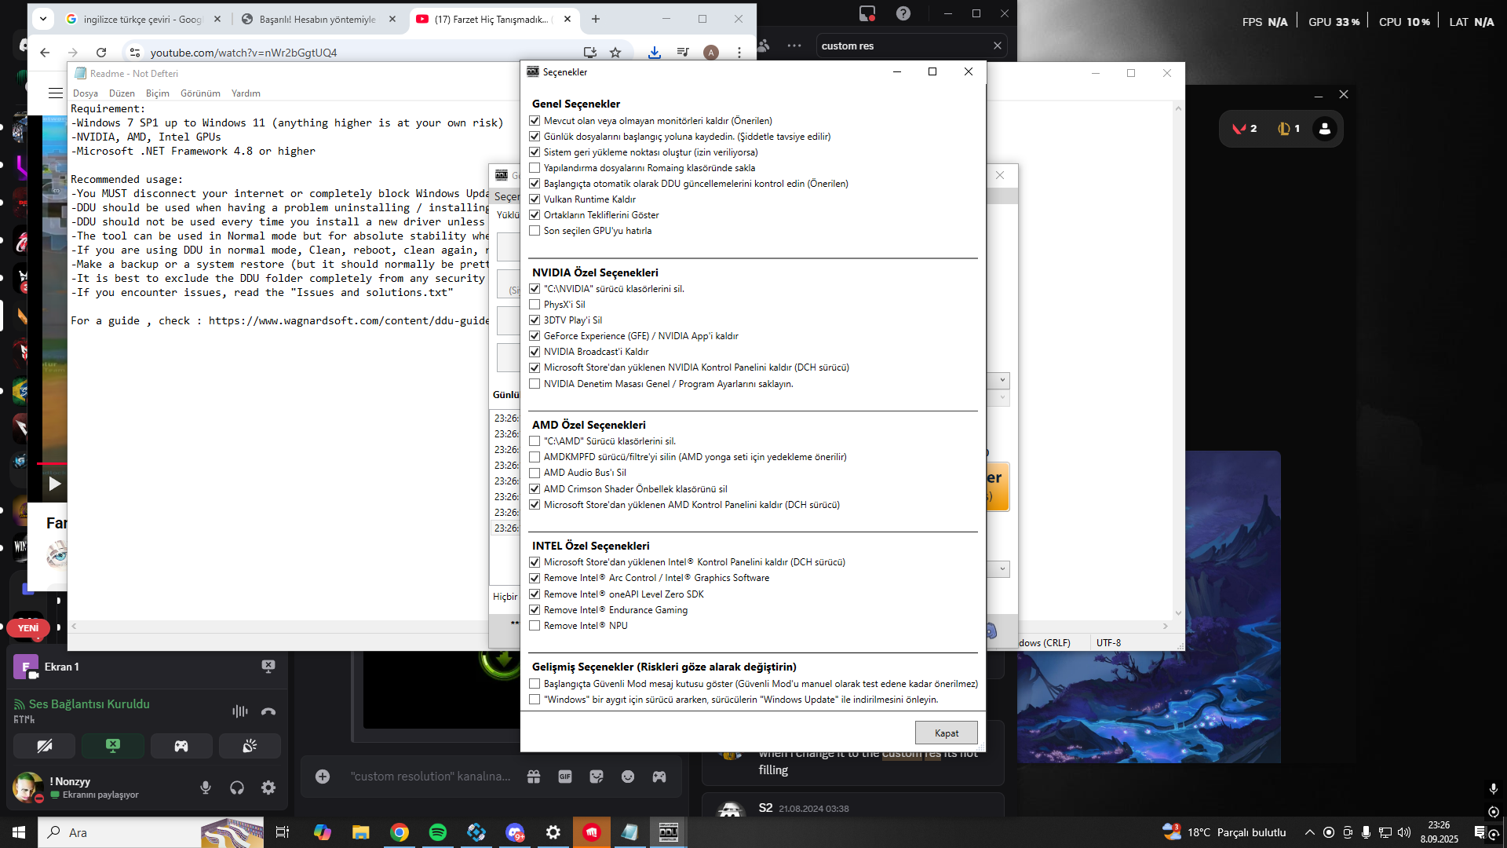Disconnect from Discord voice channel
The image size is (1507, 848).
coord(268,711)
